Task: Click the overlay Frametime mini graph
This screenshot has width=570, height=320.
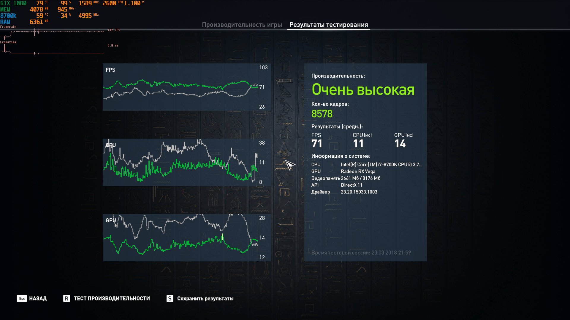Action: click(52, 50)
